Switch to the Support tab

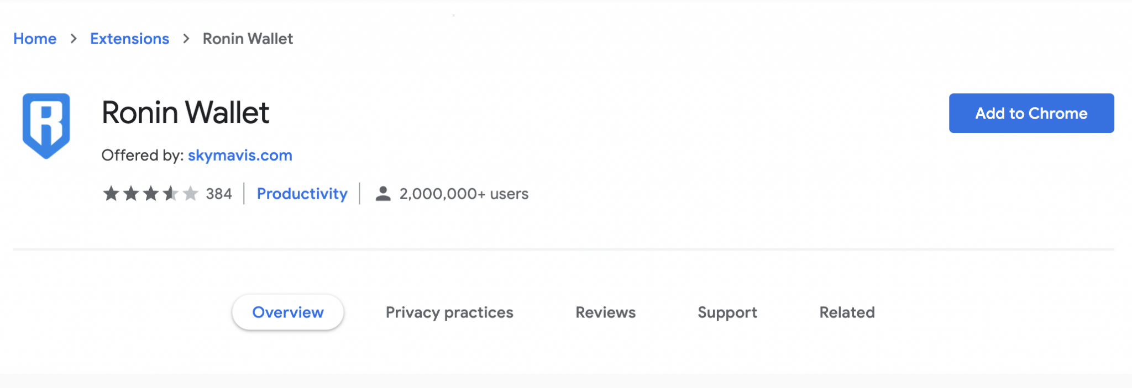[727, 312]
